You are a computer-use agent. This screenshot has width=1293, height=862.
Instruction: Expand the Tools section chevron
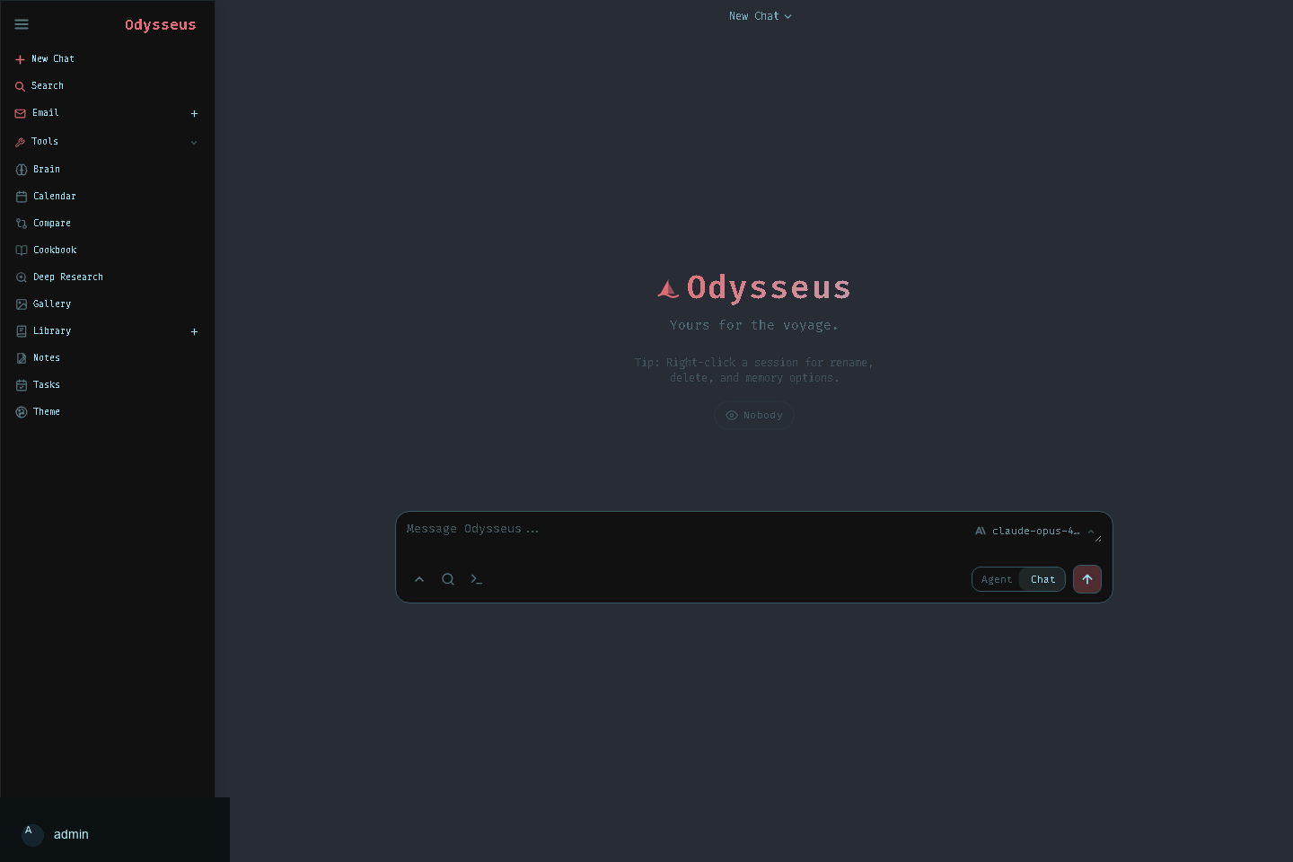[x=194, y=142]
